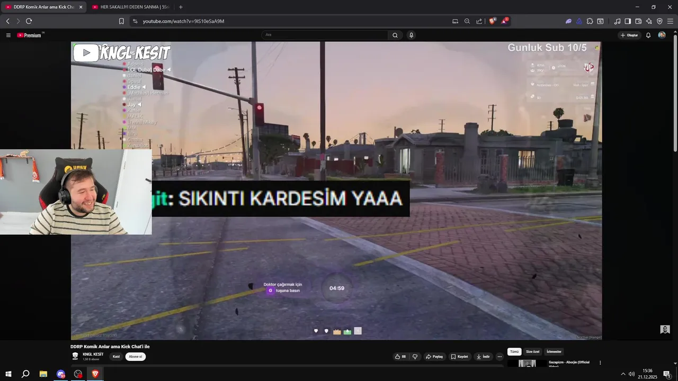Go back to the previous page
The image size is (678, 381).
[7, 21]
